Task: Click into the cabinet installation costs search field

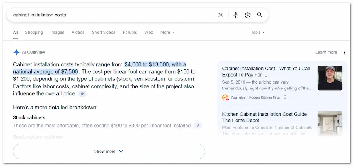Action: [x=110, y=15]
